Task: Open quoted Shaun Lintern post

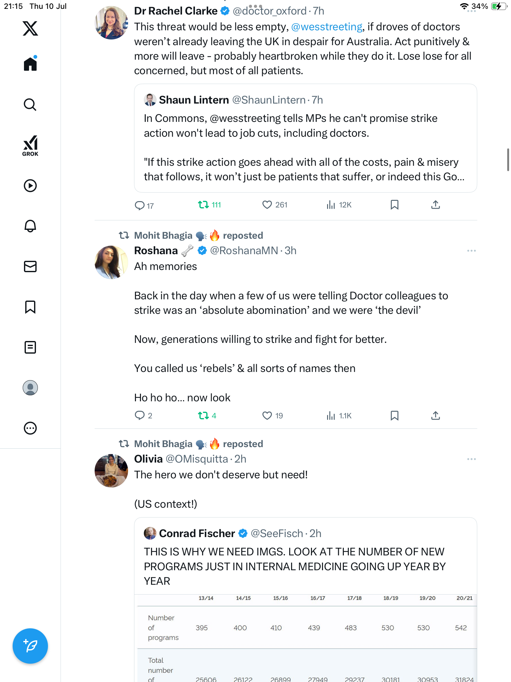Action: tap(306, 138)
